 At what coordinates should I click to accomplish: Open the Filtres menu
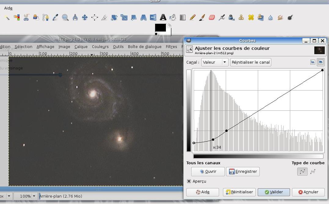coord(171,46)
